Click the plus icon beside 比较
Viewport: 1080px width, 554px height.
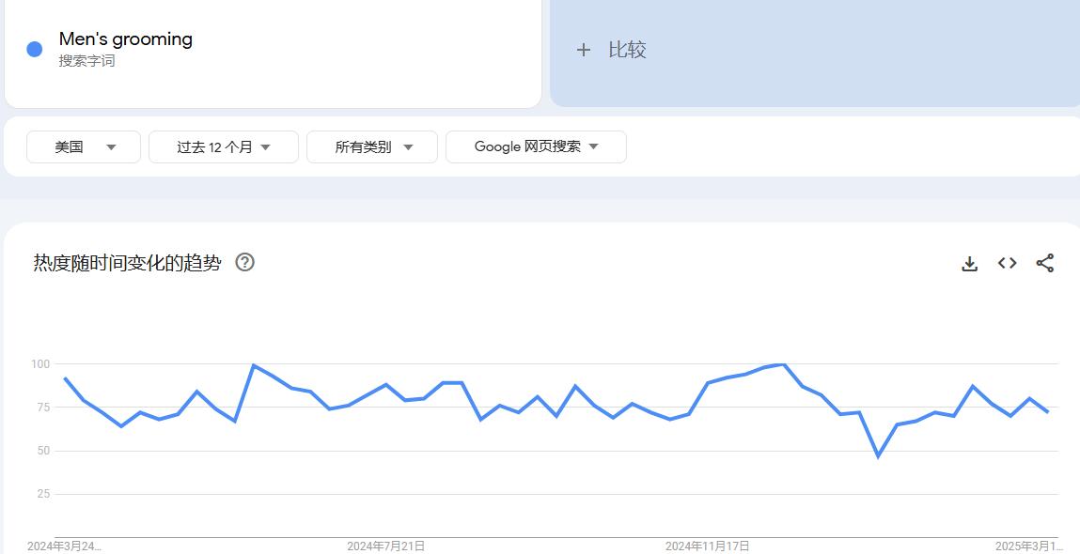pos(584,50)
